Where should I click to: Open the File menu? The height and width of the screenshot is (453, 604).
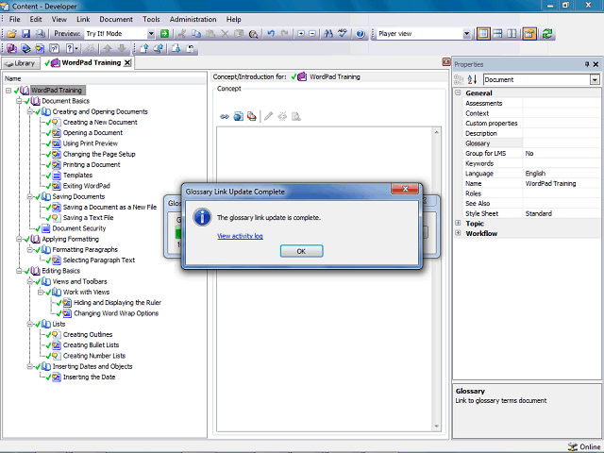pos(15,19)
